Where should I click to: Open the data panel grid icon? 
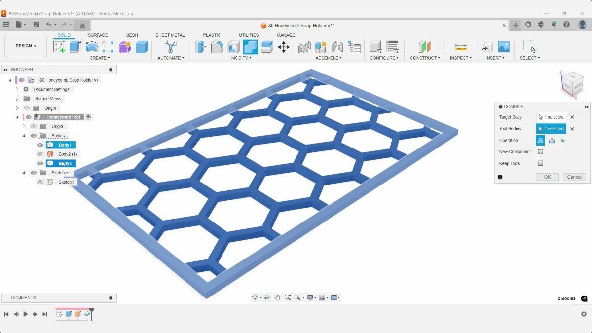coord(6,25)
